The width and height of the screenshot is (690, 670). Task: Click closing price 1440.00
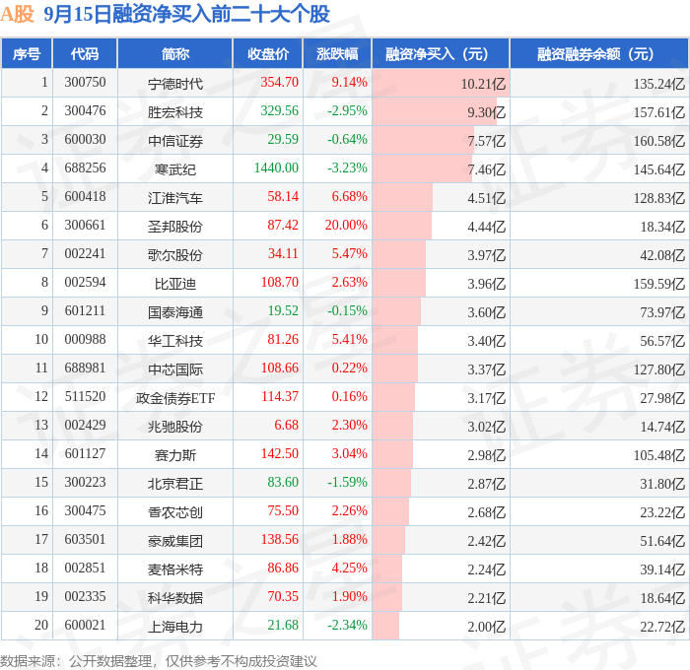click(x=276, y=168)
